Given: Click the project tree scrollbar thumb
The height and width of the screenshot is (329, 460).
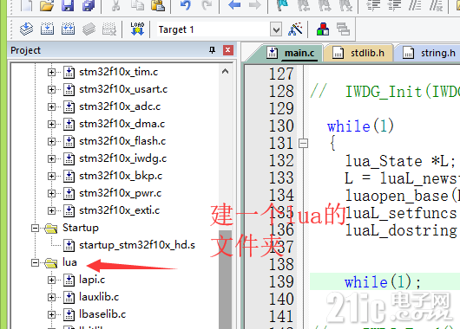Looking at the screenshot, I should [x=226, y=280].
